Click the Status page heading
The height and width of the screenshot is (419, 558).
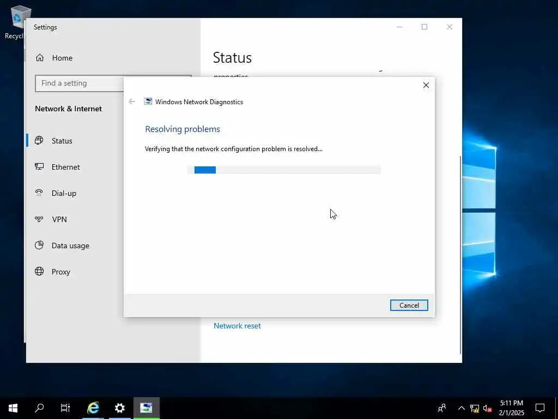232,58
